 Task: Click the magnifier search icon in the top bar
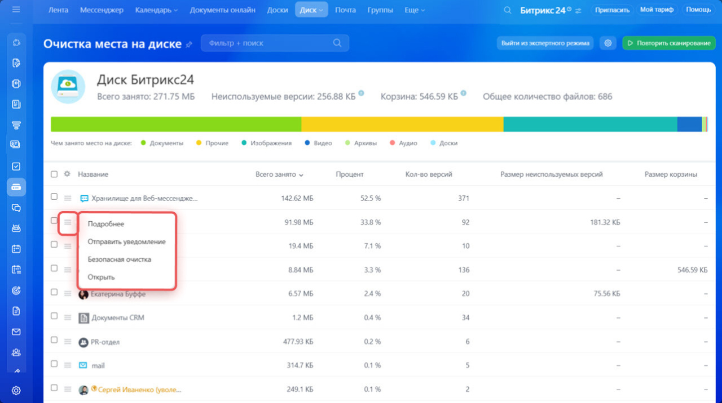(x=508, y=10)
